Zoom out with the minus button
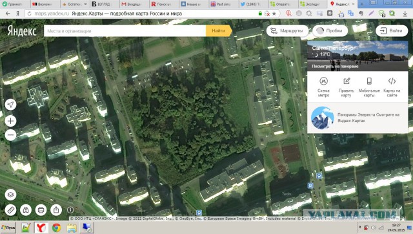 click(x=10, y=135)
